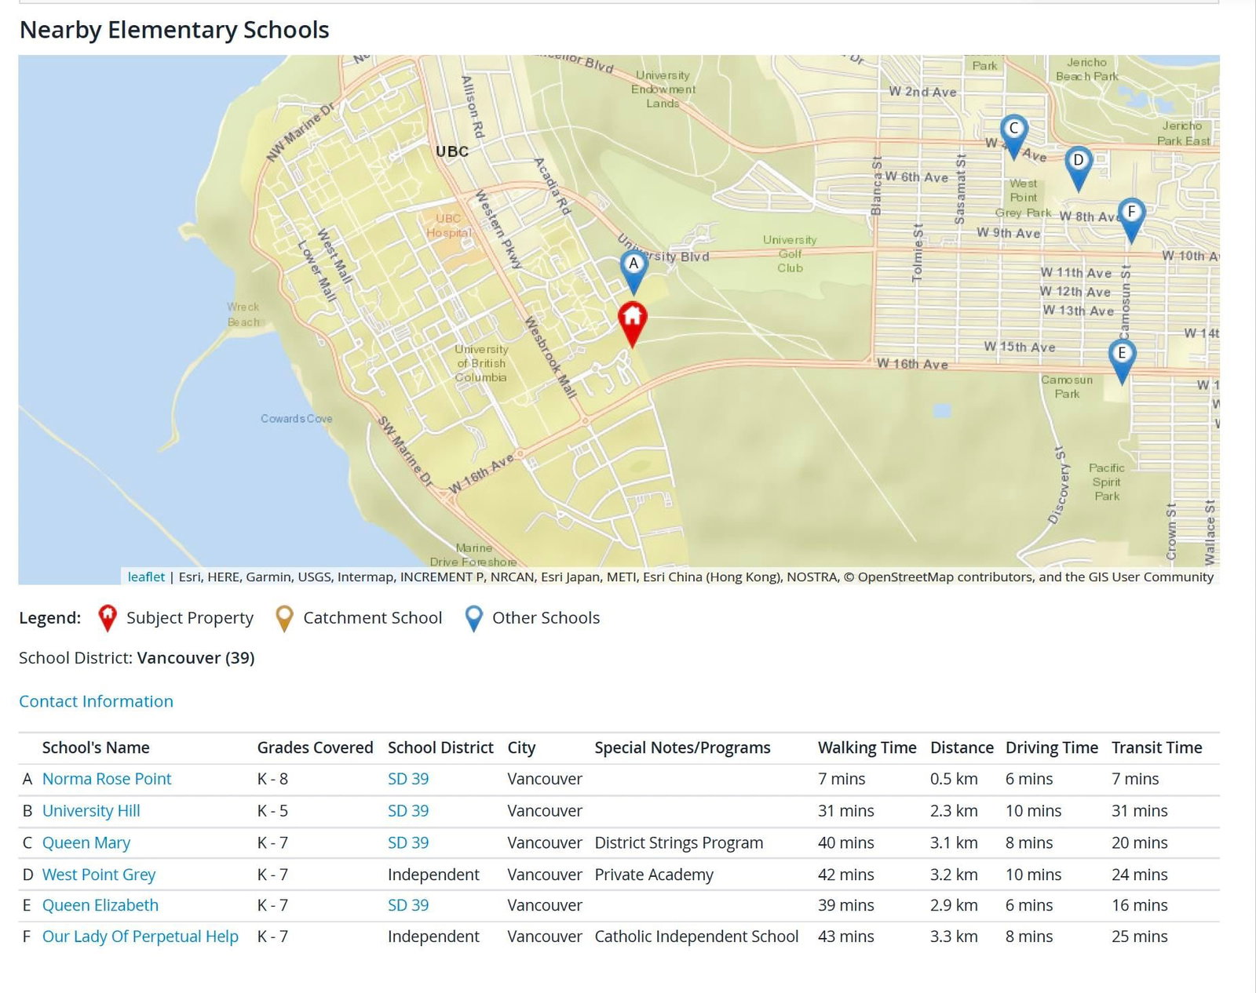Viewport: 1256px width, 993px height.
Task: Click the gold Catchment School legend icon
Action: coord(284,618)
